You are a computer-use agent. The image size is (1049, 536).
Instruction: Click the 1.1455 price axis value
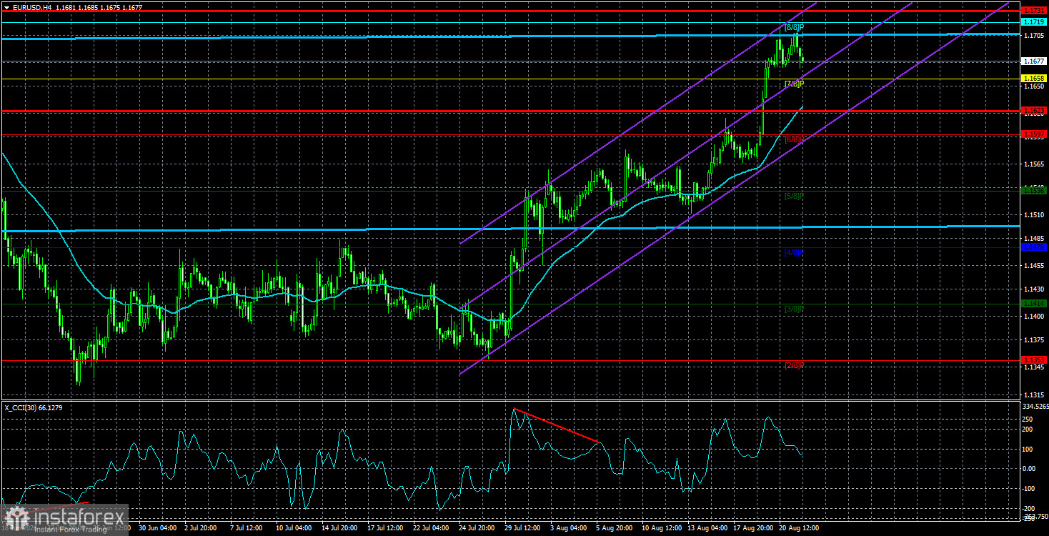pyautogui.click(x=1034, y=266)
